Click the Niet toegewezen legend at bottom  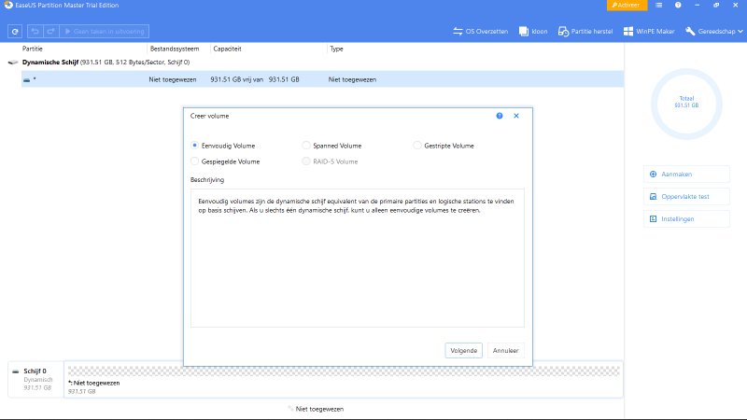[316, 409]
